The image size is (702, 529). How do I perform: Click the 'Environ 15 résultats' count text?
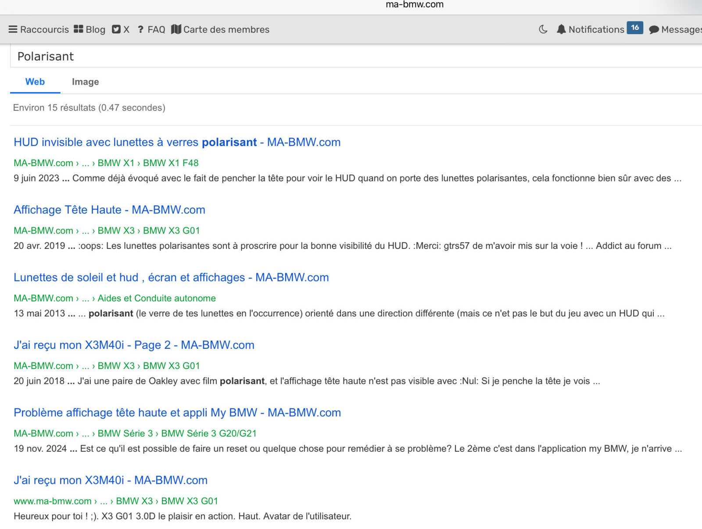[x=89, y=108]
